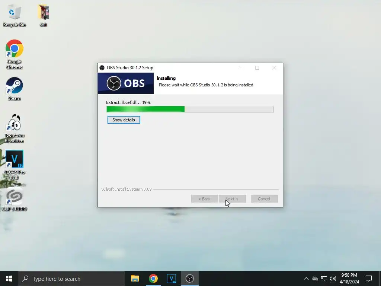Switch to Chrome in the taskbar
381x286 pixels.
[153, 279]
